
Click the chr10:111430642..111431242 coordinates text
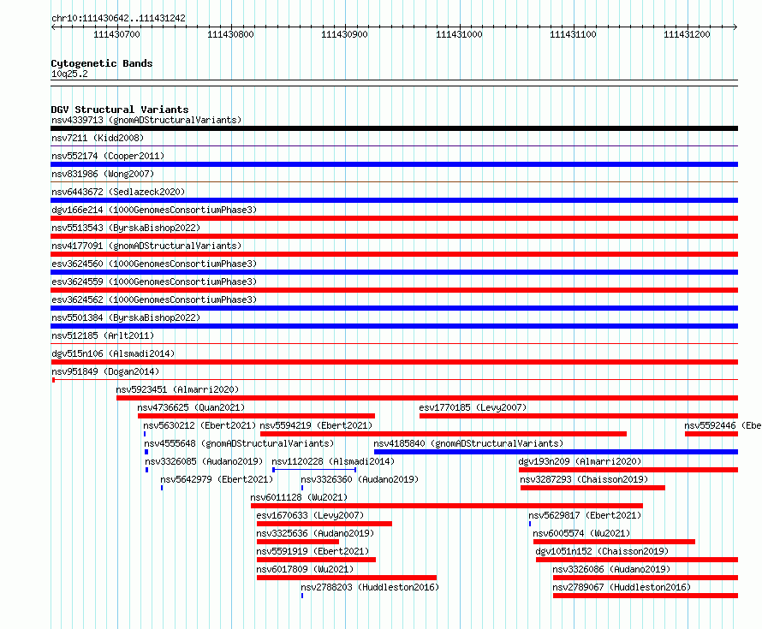[x=118, y=18]
